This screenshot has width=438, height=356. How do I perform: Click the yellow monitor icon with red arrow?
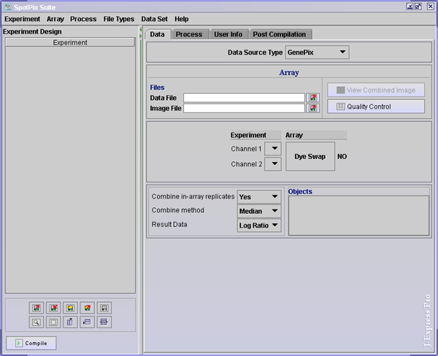(x=87, y=308)
